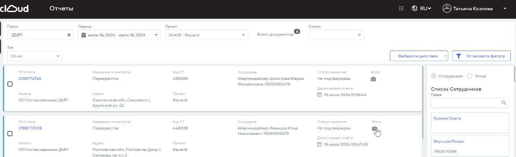Click calendar icon beside 16 июля 2024 11:06:44
This screenshot has width=516, height=157.
click(x=320, y=95)
